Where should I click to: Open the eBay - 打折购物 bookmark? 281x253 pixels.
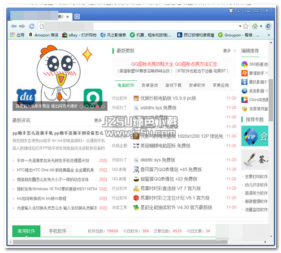[79, 35]
